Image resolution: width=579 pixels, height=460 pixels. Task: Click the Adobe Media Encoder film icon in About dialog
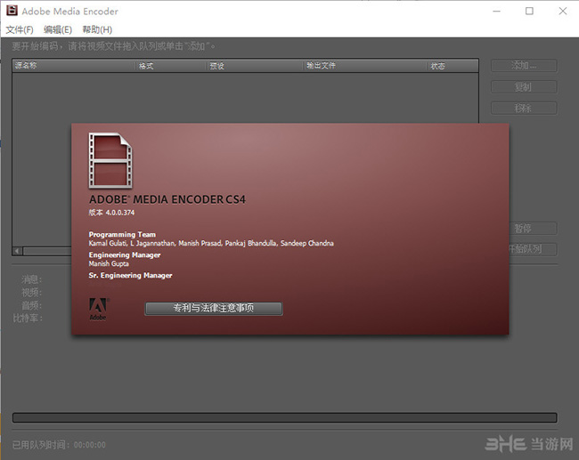click(110, 160)
